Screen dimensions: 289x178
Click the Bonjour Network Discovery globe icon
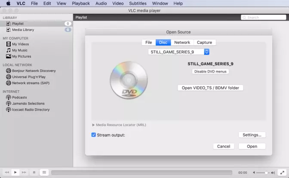pyautogui.click(x=9, y=71)
